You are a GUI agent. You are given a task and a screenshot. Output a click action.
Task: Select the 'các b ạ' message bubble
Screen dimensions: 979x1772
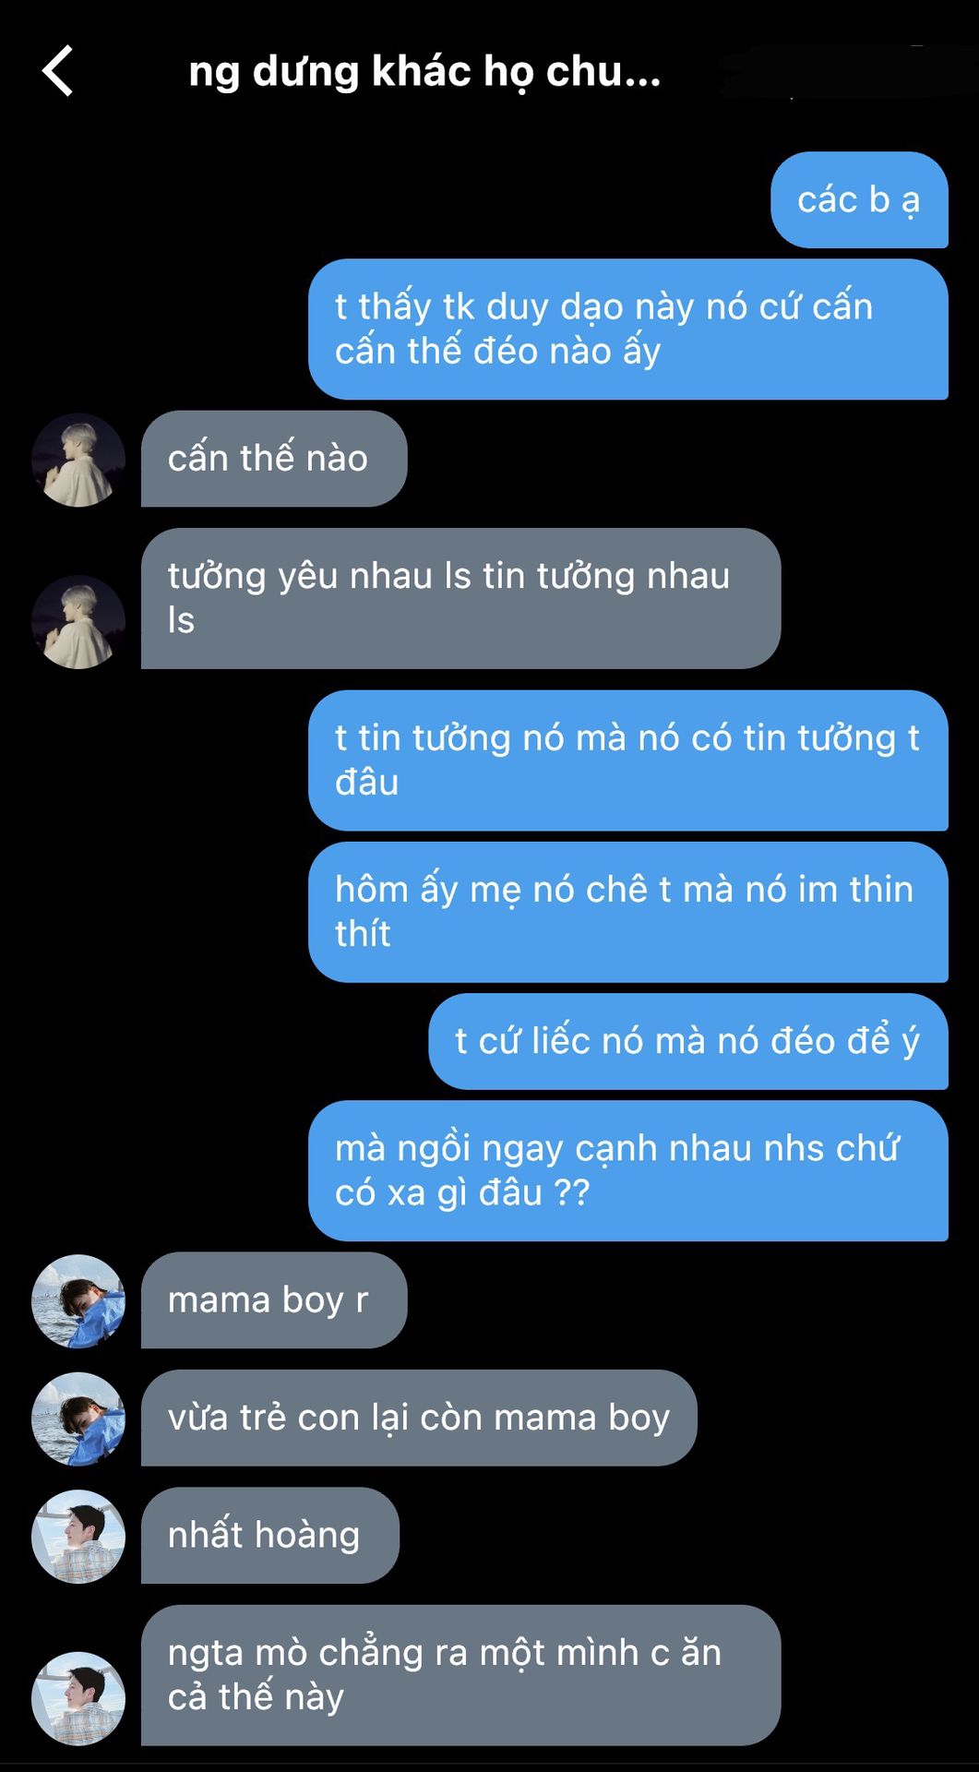point(859,200)
